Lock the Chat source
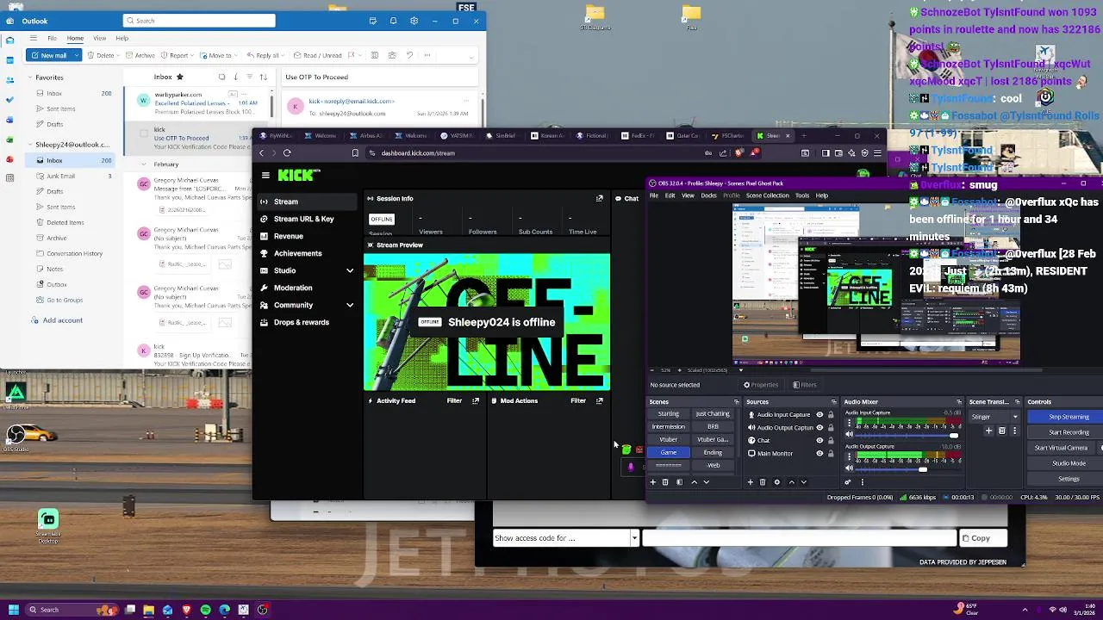1103x620 pixels. tap(831, 440)
